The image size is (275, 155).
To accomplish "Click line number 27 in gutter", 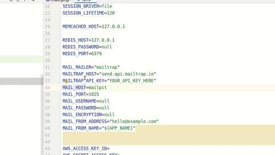I will pyautogui.click(x=47, y=40).
